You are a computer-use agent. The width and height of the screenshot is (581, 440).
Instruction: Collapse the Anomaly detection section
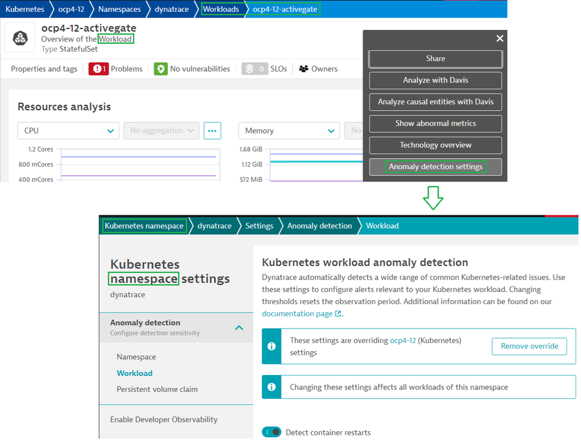239,327
